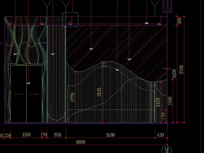Select the 300 ceiling height dimension
The image size is (204, 153).
coord(179,21)
